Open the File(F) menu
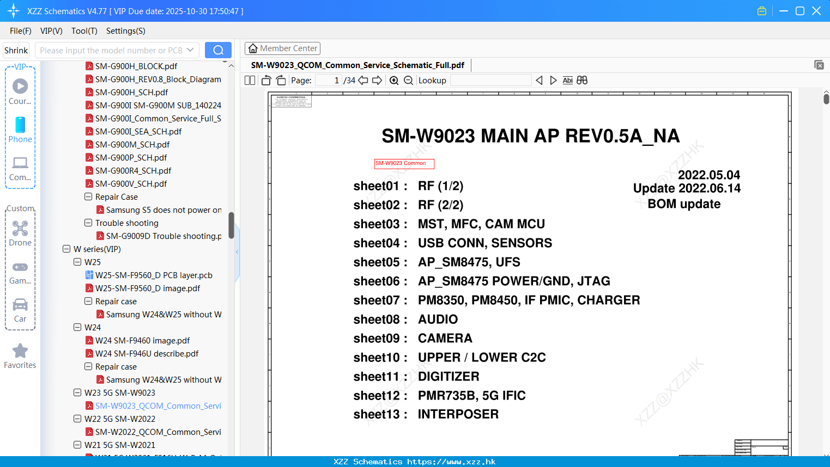Image resolution: width=830 pixels, height=467 pixels. 21,31
